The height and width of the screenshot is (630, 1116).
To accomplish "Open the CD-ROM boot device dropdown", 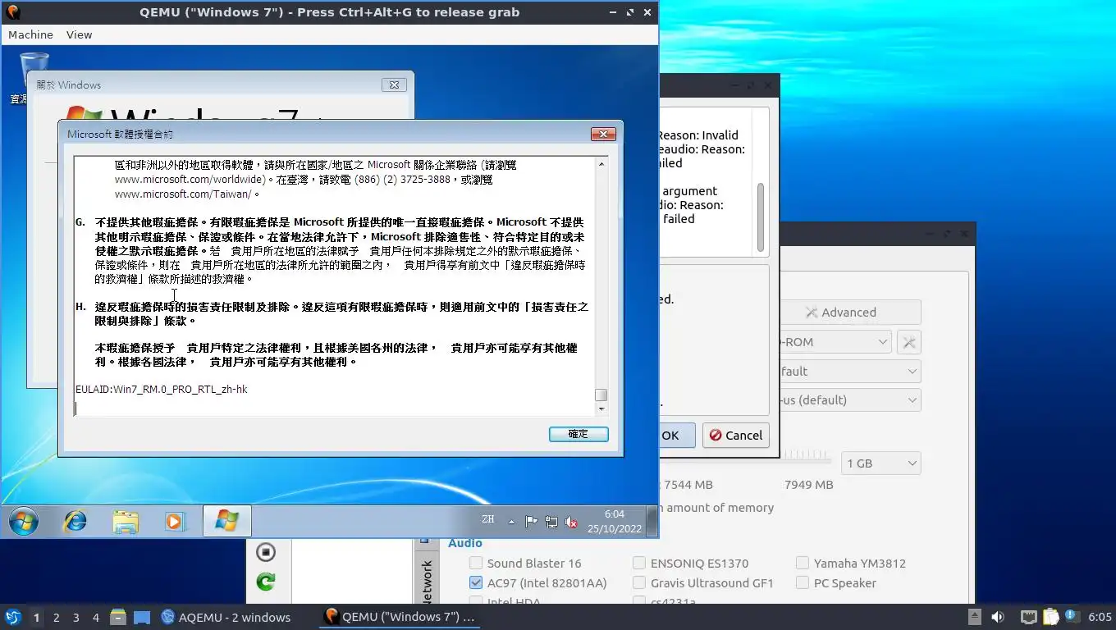I will 834,341.
